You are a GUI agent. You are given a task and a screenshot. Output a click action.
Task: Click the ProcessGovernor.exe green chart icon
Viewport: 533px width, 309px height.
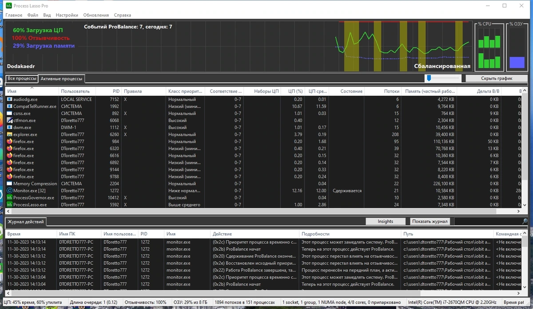9,198
